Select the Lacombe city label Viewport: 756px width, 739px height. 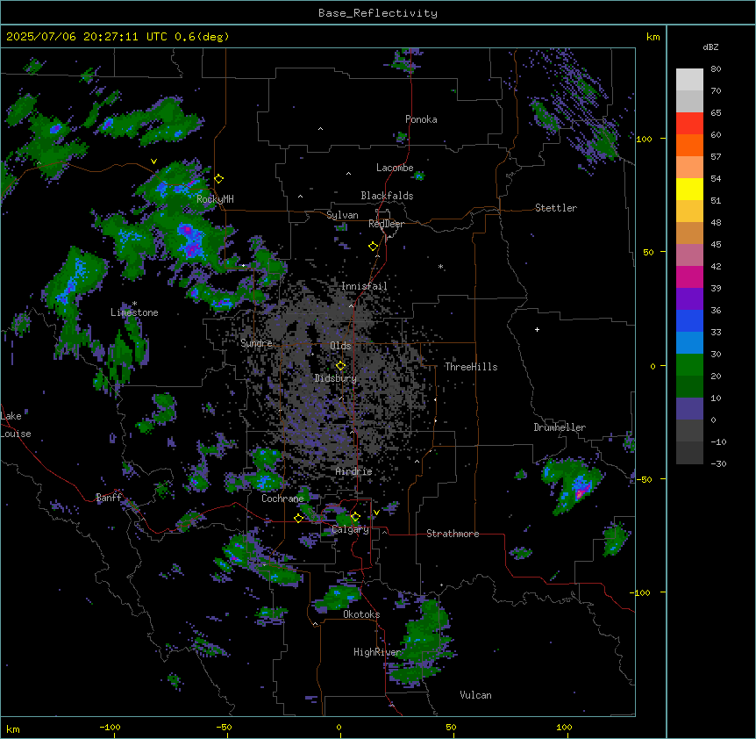[395, 168]
